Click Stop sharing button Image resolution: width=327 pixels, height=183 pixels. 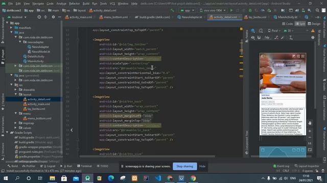click(185, 166)
